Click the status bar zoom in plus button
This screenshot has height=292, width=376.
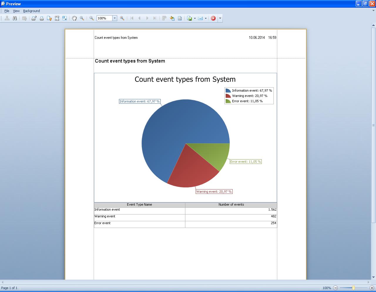tap(372, 288)
